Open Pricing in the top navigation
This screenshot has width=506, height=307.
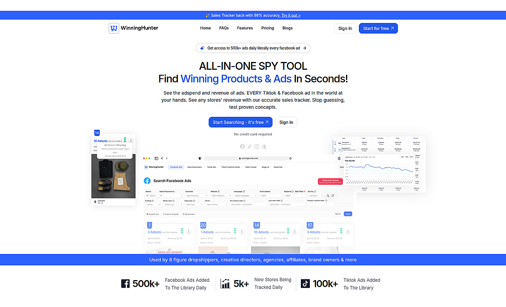pos(268,28)
